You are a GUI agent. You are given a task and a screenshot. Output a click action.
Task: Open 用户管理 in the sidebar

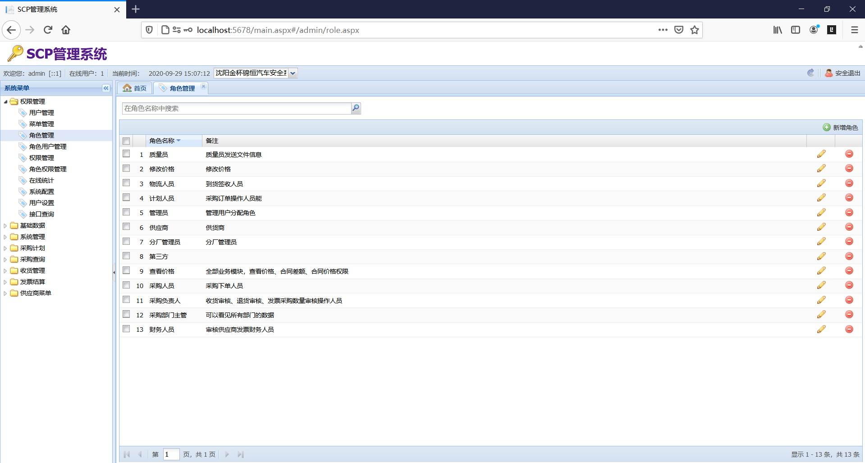pos(41,113)
